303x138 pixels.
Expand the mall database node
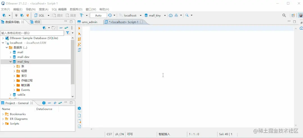11,52
